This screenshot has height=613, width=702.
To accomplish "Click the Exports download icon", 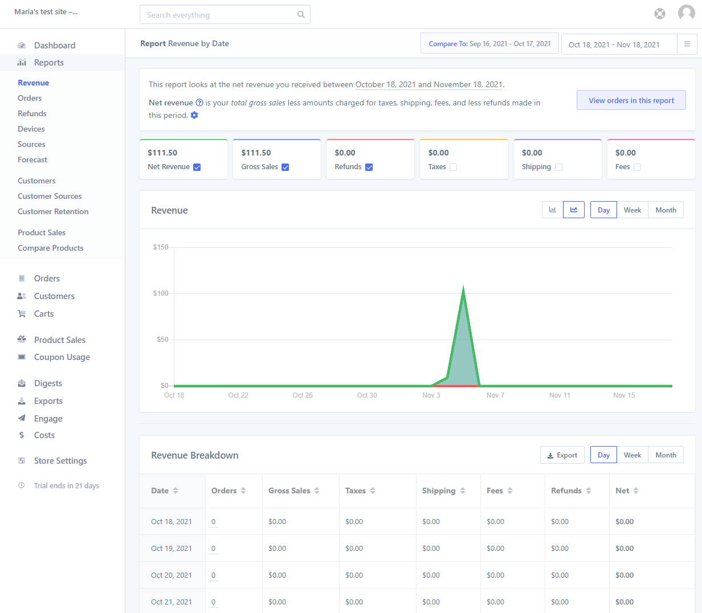I will click(x=22, y=401).
